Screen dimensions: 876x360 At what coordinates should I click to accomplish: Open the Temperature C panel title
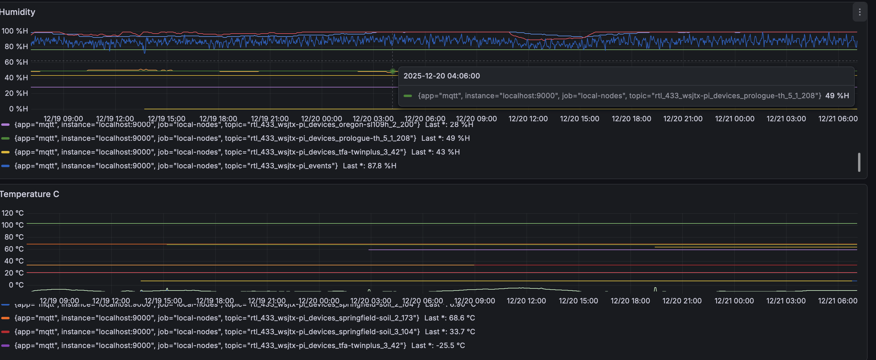point(29,194)
